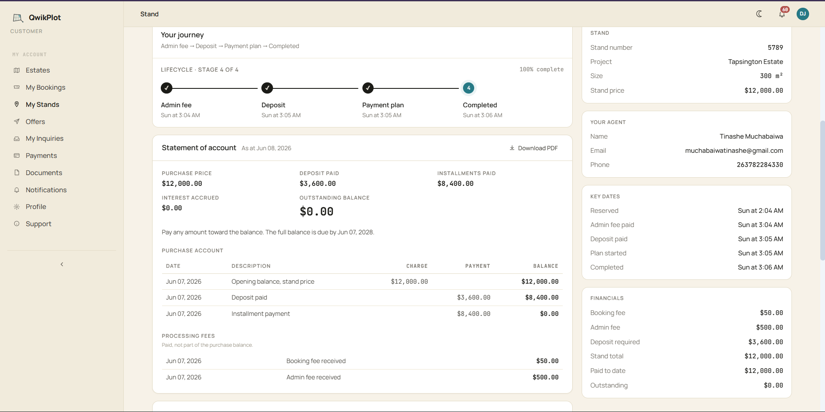
Task: Click the Opening balance, stand price row
Action: point(362,282)
